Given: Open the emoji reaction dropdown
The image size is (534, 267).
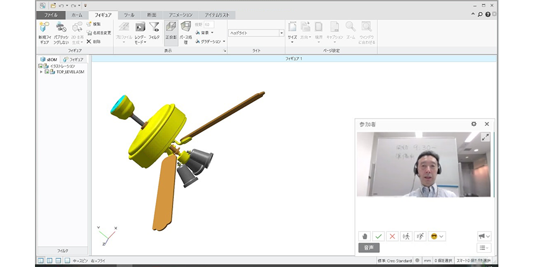Looking at the screenshot, I should 437,236.
